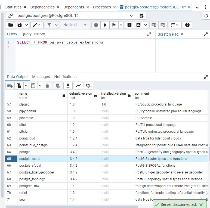Click the Add row icon
The image size is (210, 208).
10,86
